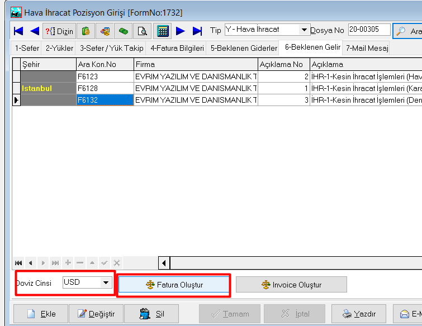The image size is (422, 326).
Task: Click the Şehir column header
Action: click(49, 65)
